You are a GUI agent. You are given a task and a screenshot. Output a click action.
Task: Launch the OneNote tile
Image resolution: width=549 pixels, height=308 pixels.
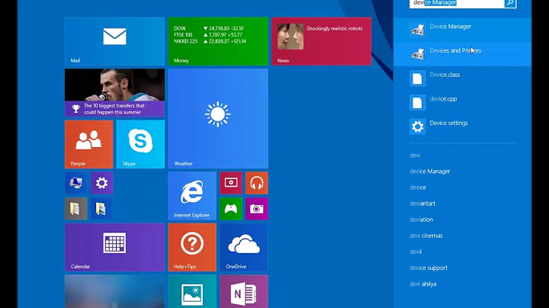tap(244, 291)
